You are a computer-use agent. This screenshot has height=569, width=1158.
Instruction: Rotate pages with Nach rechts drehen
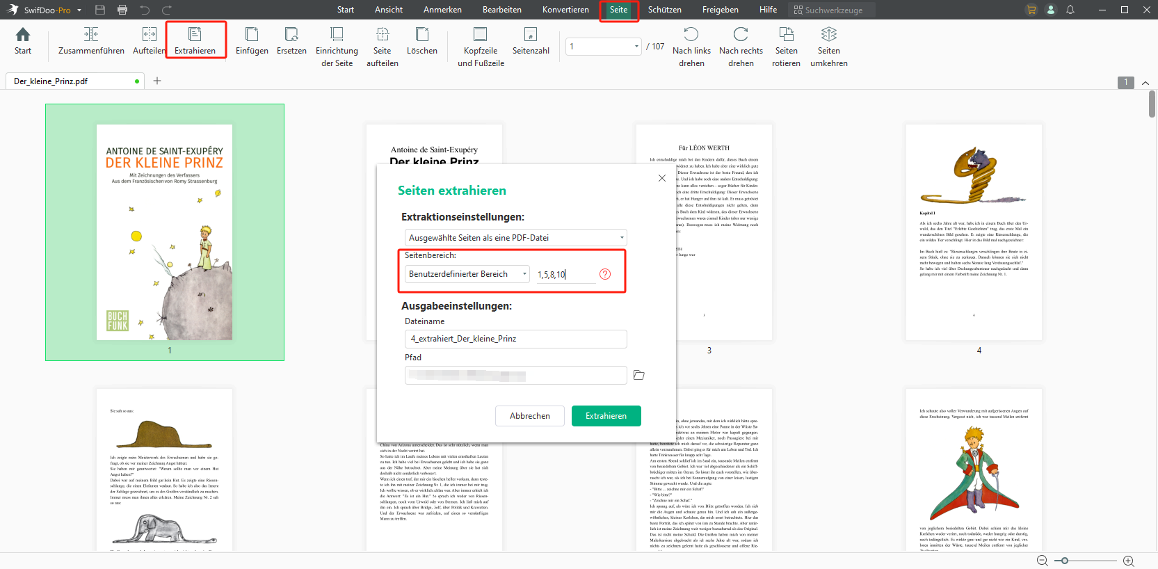pos(741,47)
